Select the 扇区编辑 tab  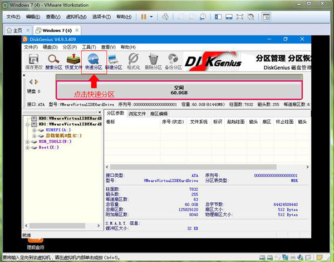tap(159, 114)
